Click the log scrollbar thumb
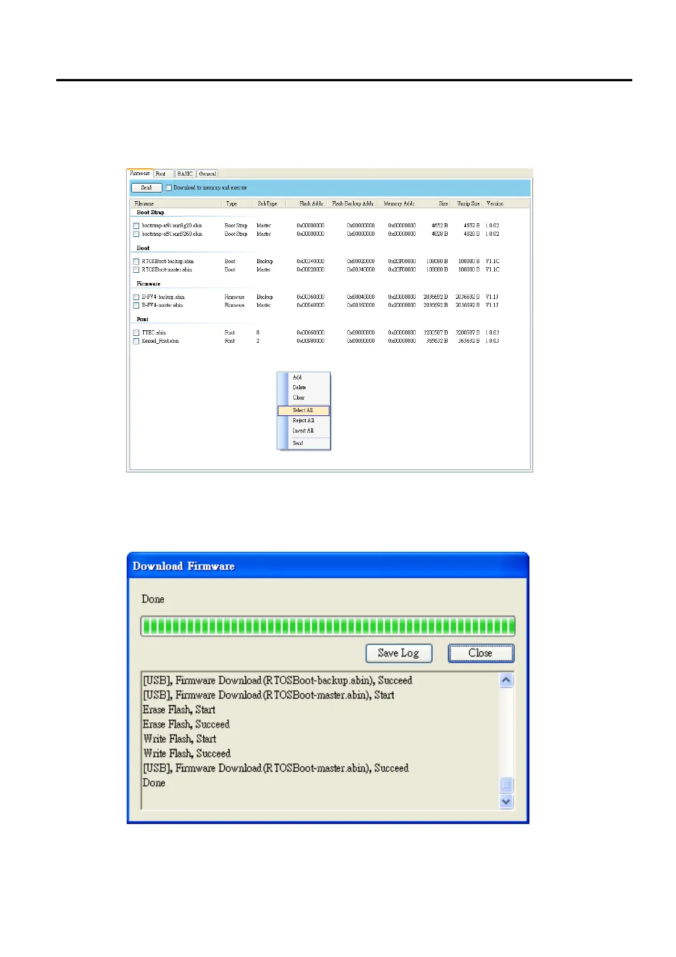The height and width of the screenshot is (957, 676). (506, 785)
